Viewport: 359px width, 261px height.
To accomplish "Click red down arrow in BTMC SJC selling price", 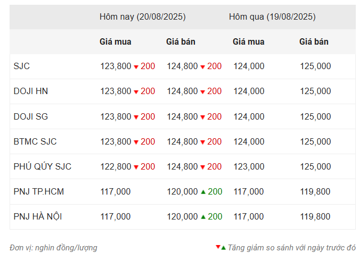I will 202,142.
